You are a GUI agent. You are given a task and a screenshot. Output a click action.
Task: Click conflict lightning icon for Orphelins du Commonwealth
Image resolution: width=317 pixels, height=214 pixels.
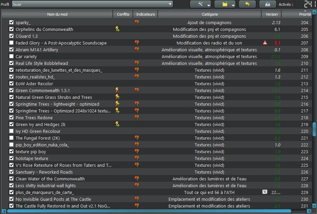tap(117, 29)
